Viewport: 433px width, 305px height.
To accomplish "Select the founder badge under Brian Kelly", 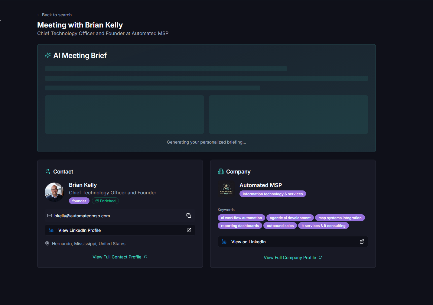I will pos(79,201).
